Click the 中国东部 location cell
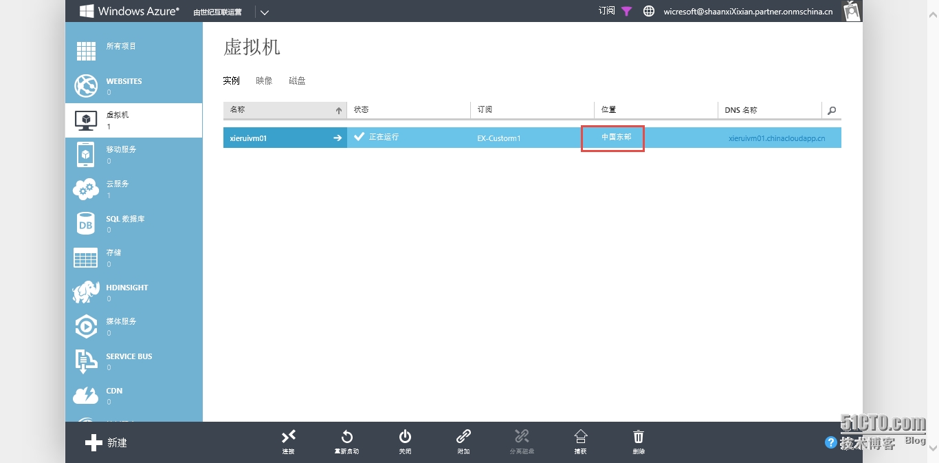The height and width of the screenshot is (463, 939). (x=616, y=137)
